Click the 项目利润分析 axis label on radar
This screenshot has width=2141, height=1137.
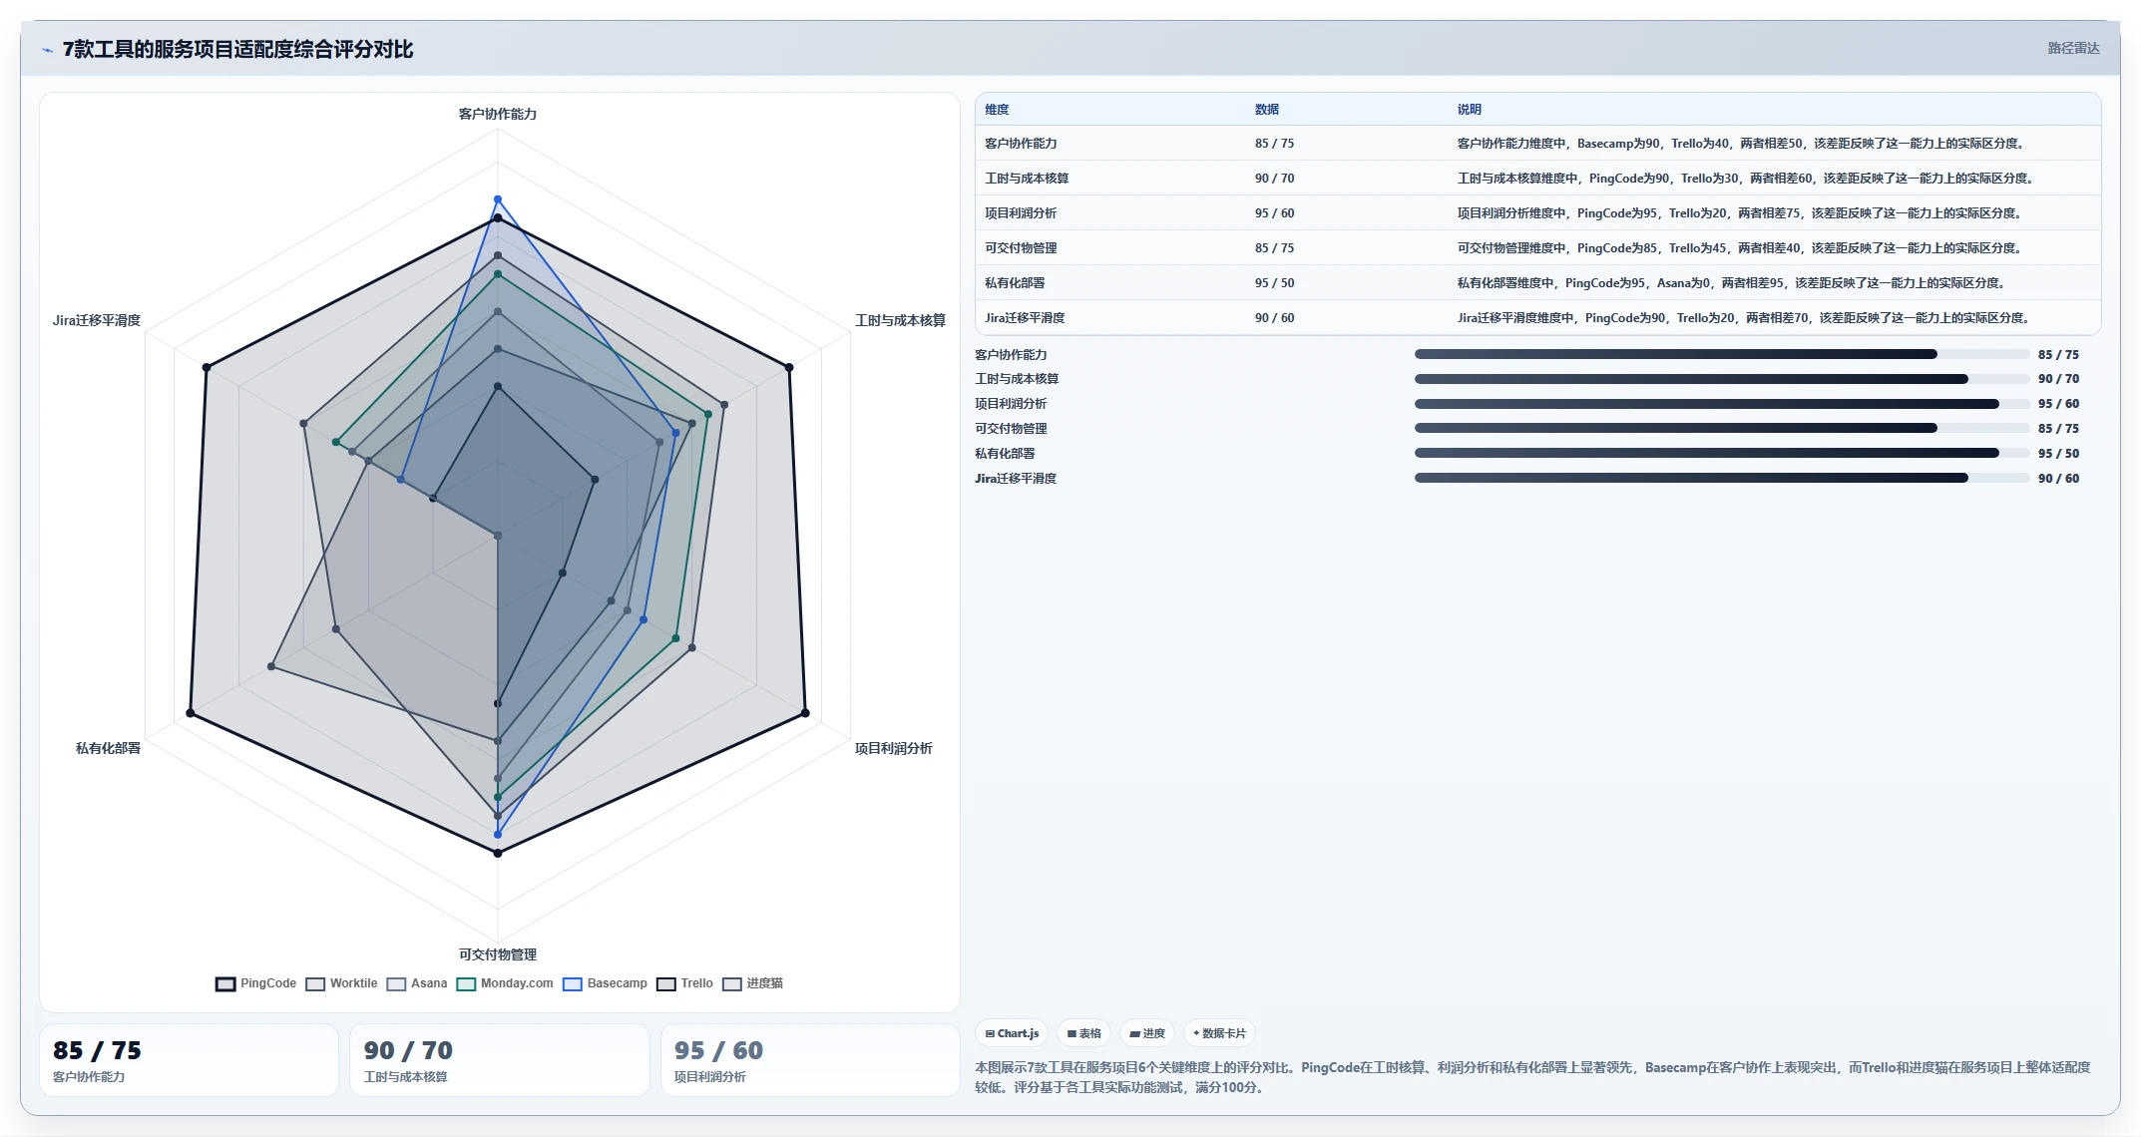click(x=893, y=748)
